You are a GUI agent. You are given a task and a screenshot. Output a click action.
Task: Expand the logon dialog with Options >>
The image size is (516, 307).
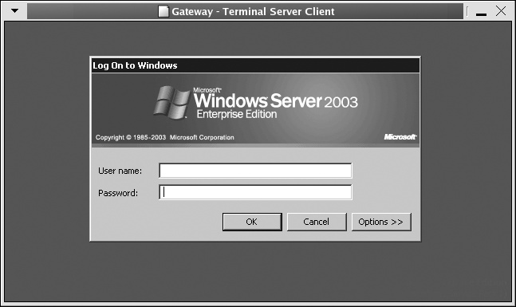pyautogui.click(x=381, y=222)
